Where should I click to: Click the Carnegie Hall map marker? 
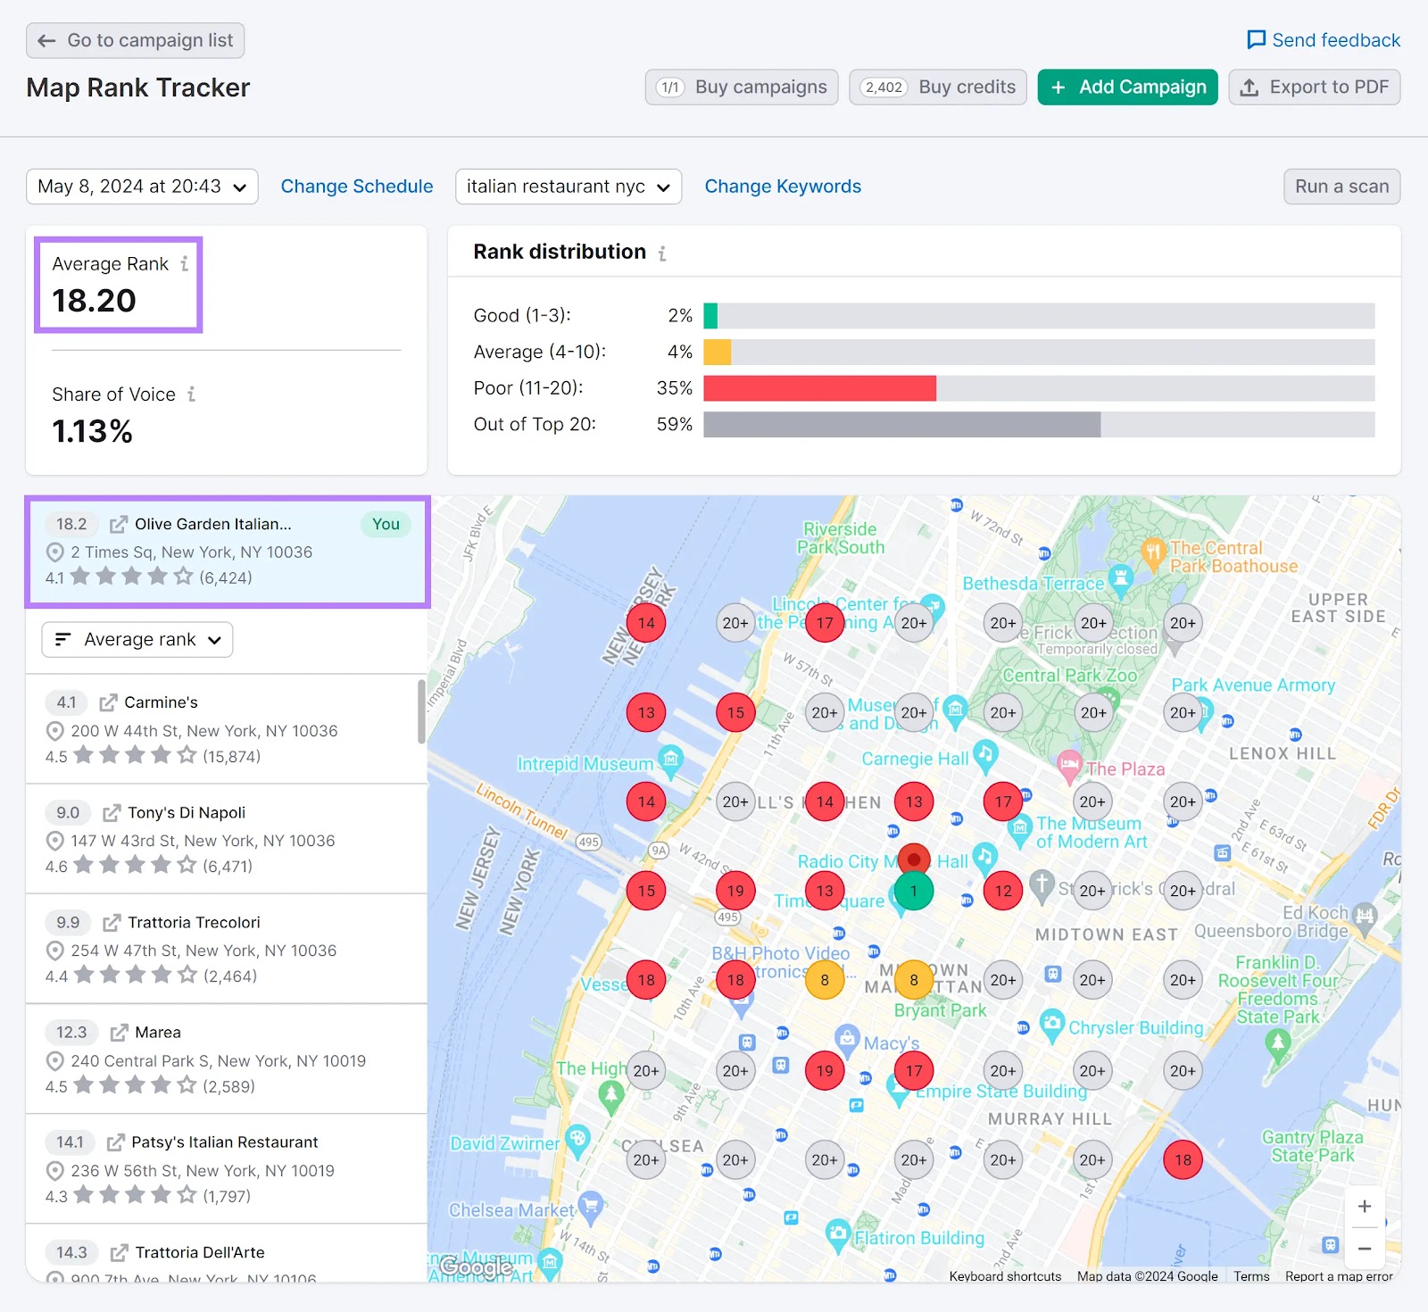click(984, 755)
